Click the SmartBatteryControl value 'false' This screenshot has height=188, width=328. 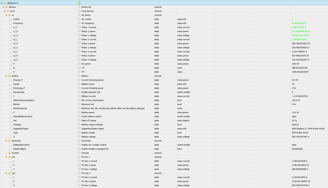click(x=294, y=116)
